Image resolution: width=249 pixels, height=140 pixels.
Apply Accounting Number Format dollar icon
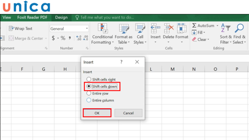coord(53,38)
